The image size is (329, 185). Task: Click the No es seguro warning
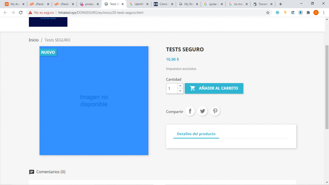41,12
